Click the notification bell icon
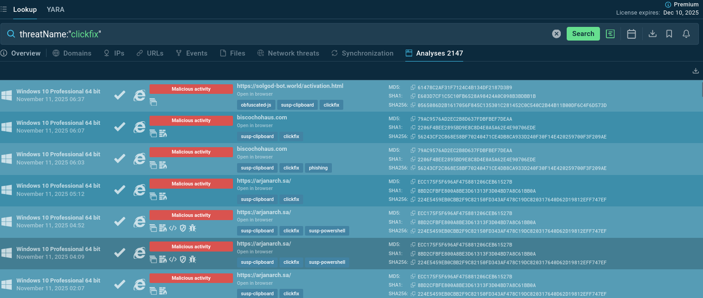Image resolution: width=703 pixels, height=298 pixels. (x=686, y=34)
